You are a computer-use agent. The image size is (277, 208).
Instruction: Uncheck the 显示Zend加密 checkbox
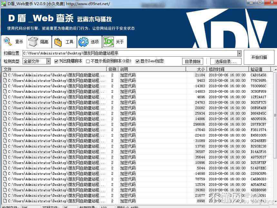[138, 61]
